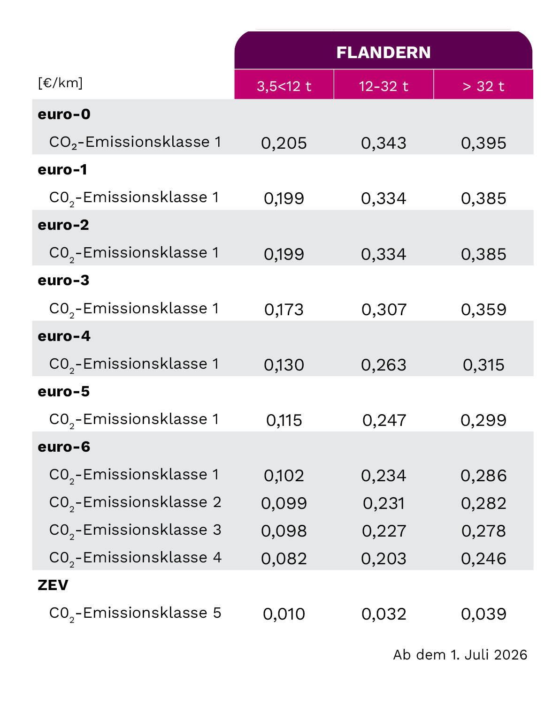Image resolution: width=560 pixels, height=720 pixels.
Task: Click the ZEV row heading
Action: click(53, 585)
